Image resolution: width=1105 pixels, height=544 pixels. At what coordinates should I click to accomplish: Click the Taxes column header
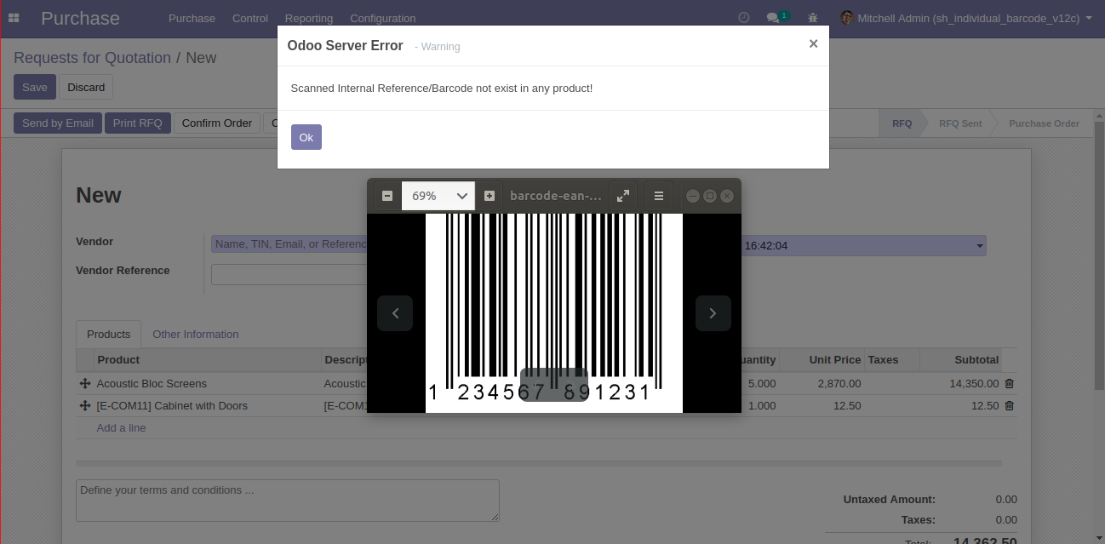[891, 360]
